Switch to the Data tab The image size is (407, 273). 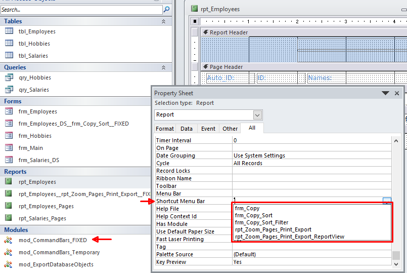[187, 129]
